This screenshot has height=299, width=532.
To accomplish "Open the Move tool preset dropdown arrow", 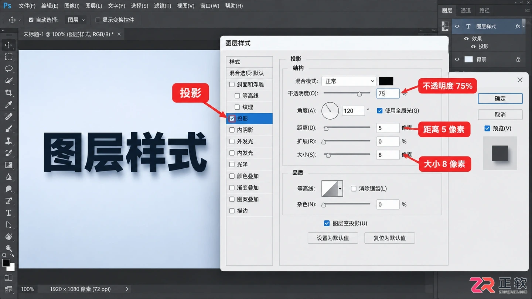I will click(20, 20).
